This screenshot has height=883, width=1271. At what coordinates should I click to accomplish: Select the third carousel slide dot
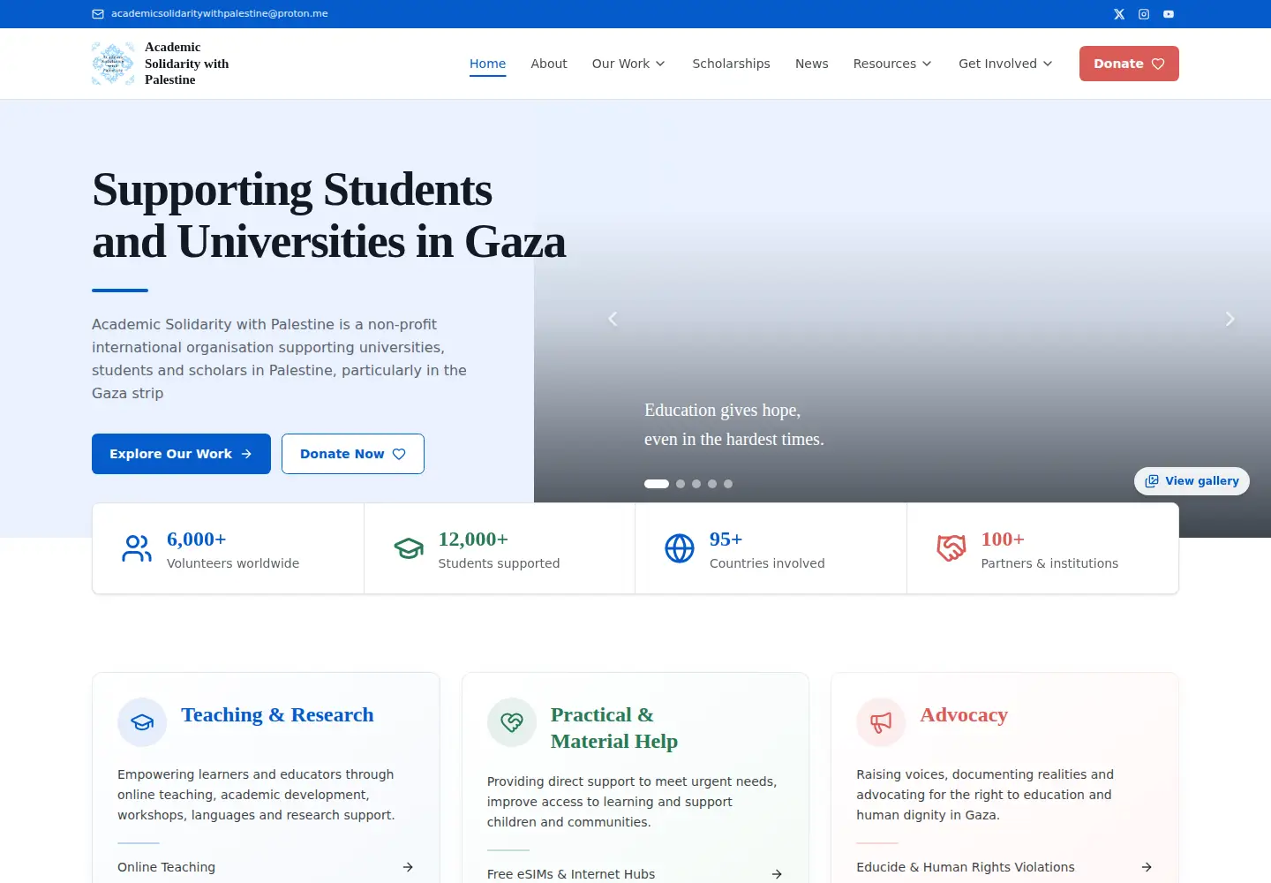[x=696, y=484]
